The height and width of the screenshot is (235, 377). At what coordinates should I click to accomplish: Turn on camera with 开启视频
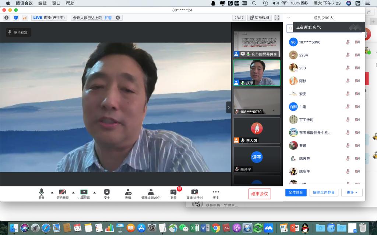pos(63,193)
